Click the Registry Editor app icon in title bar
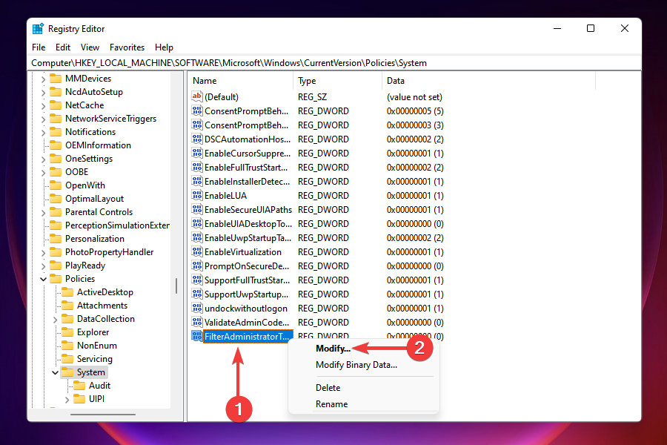667x445 pixels. [x=38, y=28]
